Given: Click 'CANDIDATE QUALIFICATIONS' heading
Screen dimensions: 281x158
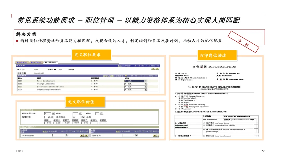Looking at the screenshot, I should [x=221, y=87].
